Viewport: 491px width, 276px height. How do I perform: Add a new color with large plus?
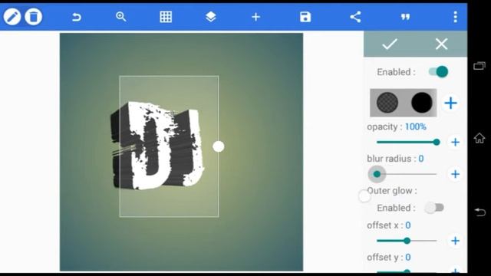click(x=451, y=103)
